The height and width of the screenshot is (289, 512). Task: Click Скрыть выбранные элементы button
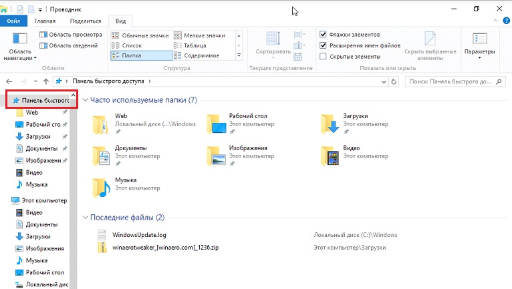(x=430, y=46)
